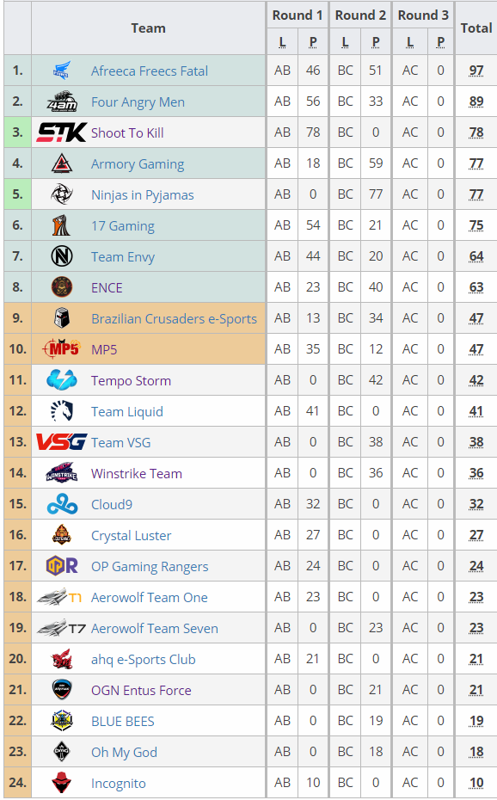The image size is (497, 800).
Task: Open the ahq e-Sports Club link
Action: click(x=144, y=659)
